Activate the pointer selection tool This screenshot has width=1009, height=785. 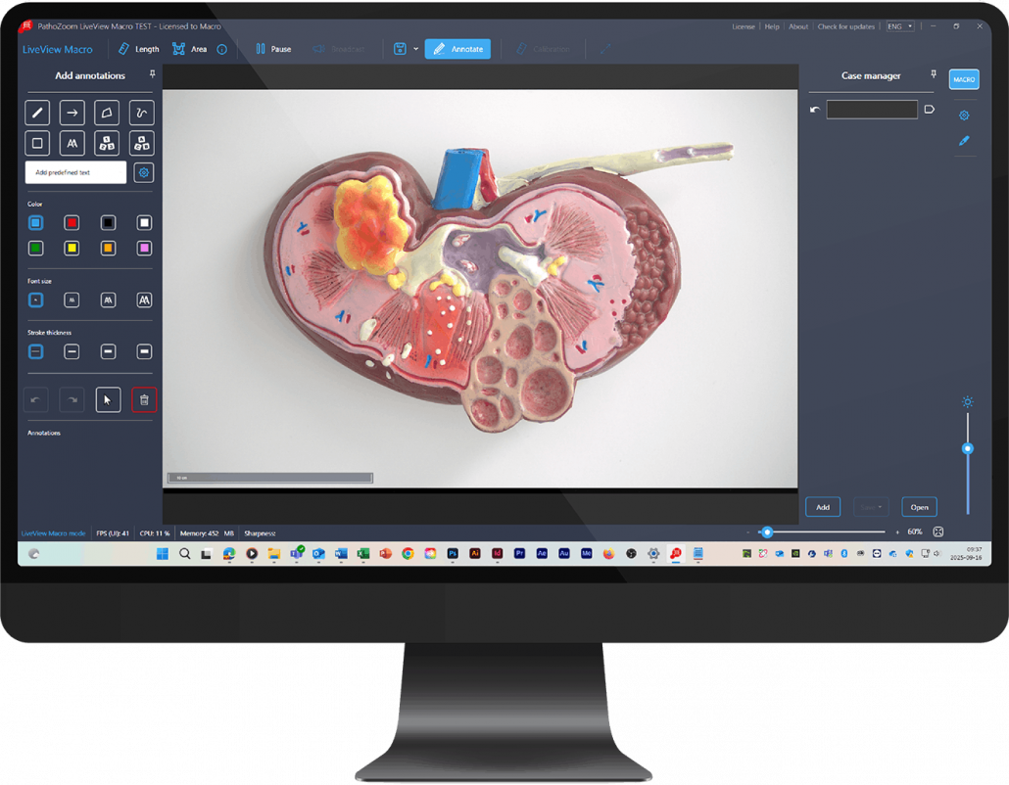click(108, 399)
